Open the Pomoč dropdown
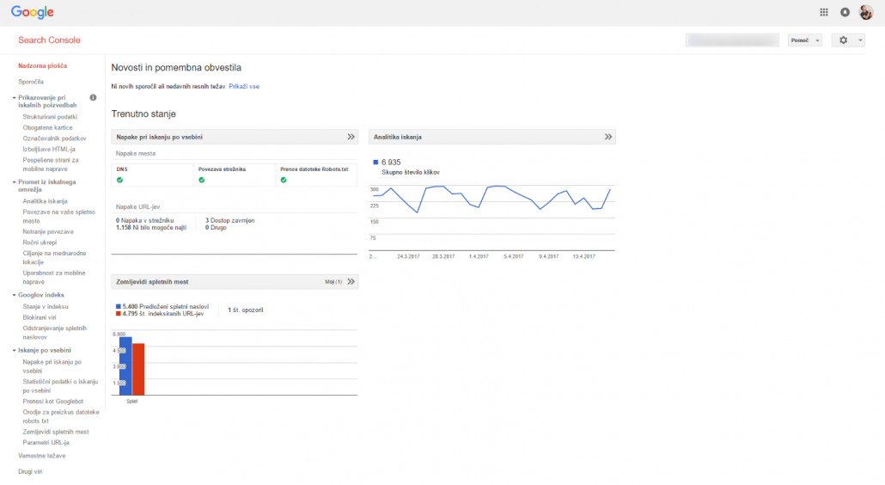This screenshot has width=885, height=485. coord(805,40)
